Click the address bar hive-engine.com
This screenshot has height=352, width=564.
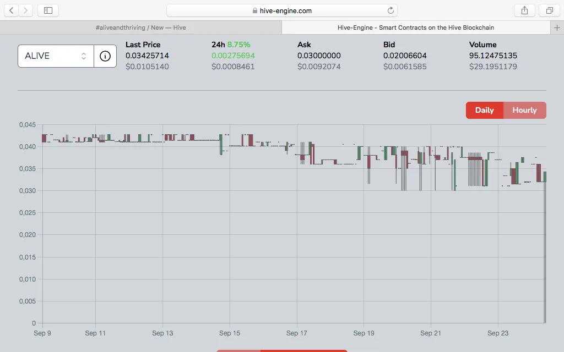click(282, 10)
